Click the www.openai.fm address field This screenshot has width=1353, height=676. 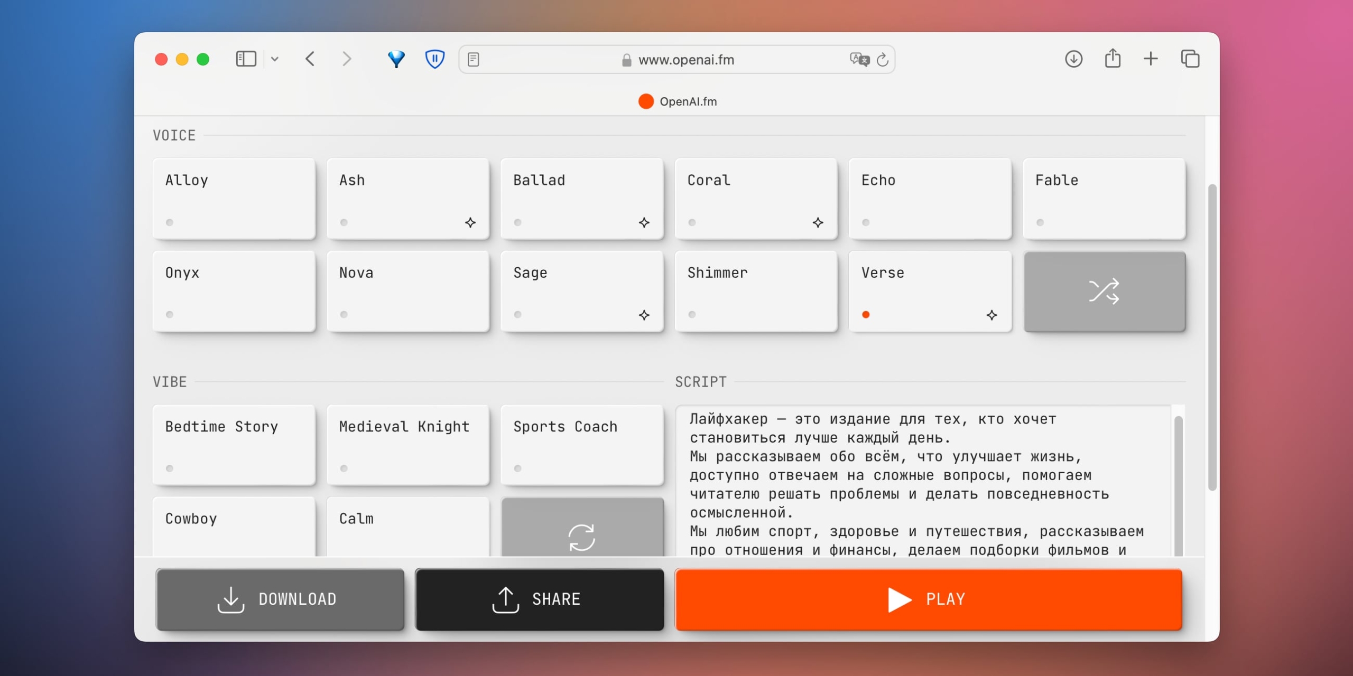click(676, 60)
